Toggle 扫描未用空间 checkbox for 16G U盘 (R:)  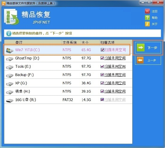(102, 100)
